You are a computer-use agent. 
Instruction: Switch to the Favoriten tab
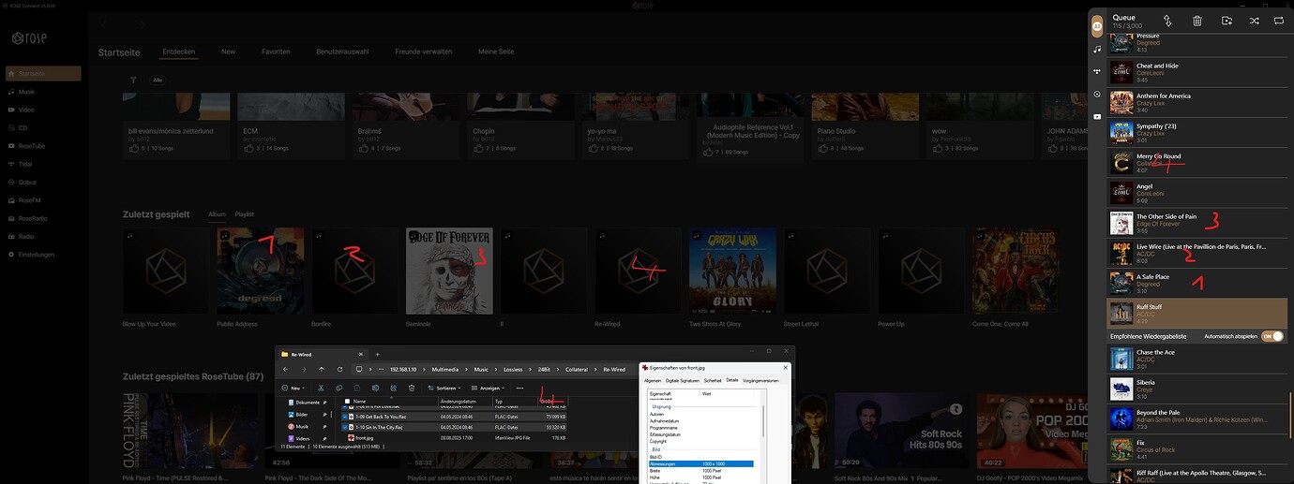coord(276,51)
